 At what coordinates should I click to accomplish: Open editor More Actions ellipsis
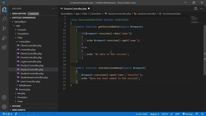[201, 9]
